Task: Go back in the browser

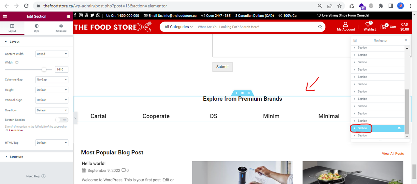Action: 7,6
